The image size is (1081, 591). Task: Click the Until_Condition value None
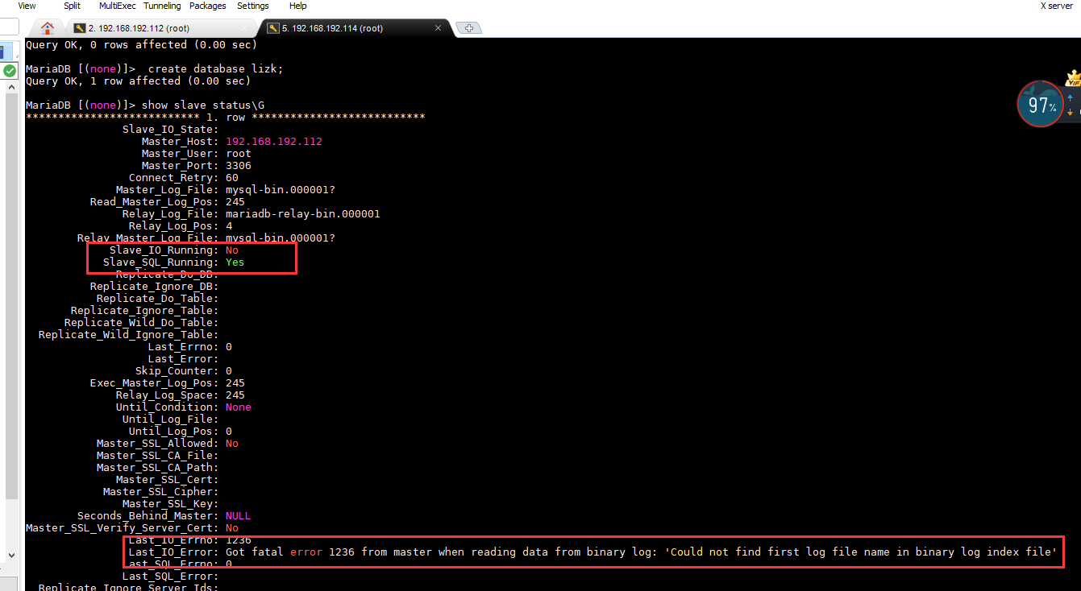[239, 407]
